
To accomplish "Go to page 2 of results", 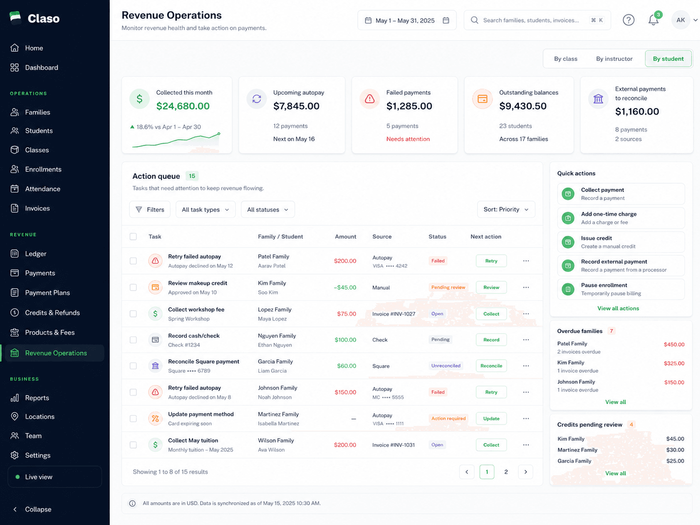I will coord(506,472).
